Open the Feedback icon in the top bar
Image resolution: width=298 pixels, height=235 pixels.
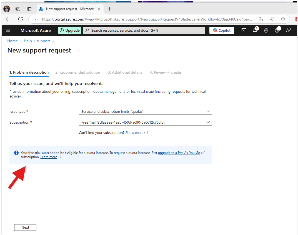pyautogui.click(x=288, y=31)
